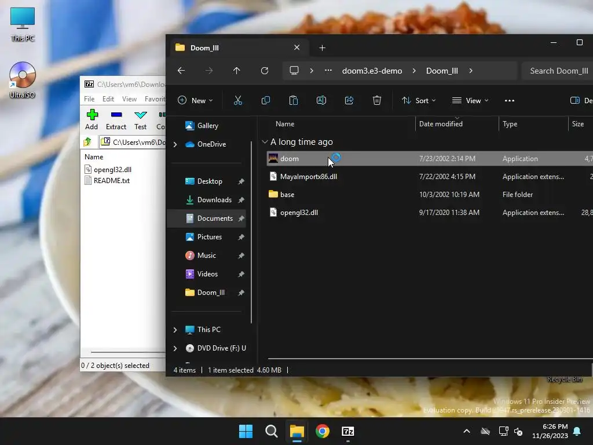Click the Rename icon in Explorer toolbar
593x445 pixels.
coord(321,100)
